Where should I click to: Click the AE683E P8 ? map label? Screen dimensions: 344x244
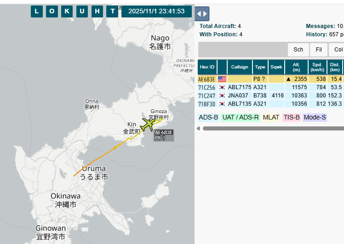pos(164,135)
